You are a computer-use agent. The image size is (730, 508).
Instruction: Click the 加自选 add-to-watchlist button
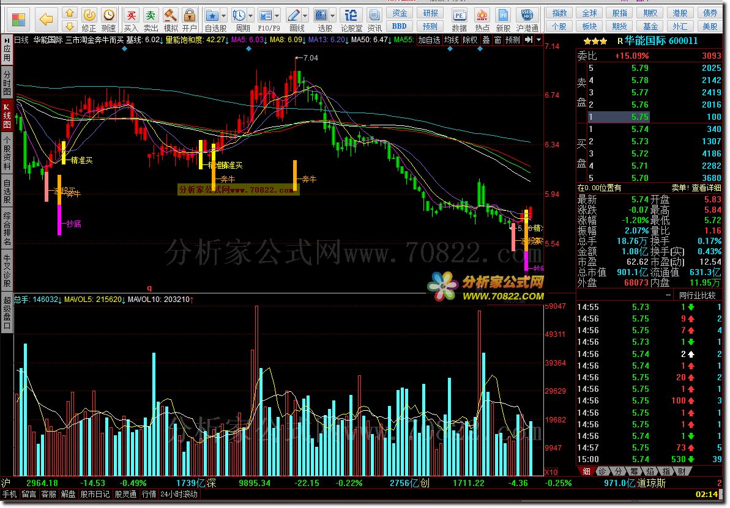[x=429, y=40]
